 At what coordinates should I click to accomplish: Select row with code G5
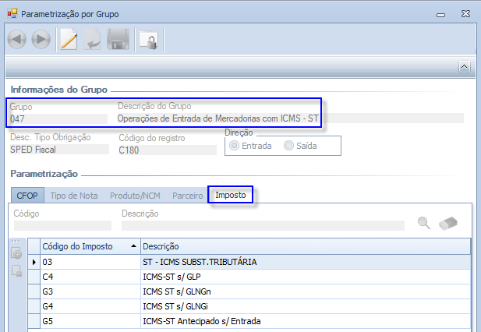[x=90, y=321]
